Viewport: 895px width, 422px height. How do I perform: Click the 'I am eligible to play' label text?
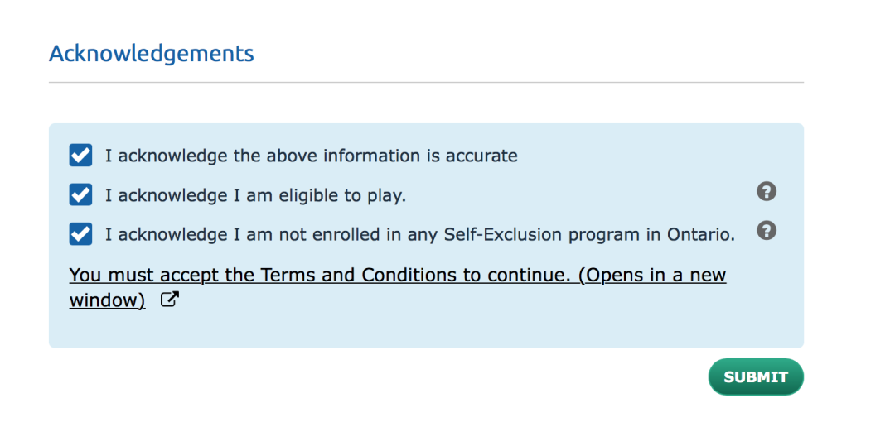pyautogui.click(x=255, y=195)
